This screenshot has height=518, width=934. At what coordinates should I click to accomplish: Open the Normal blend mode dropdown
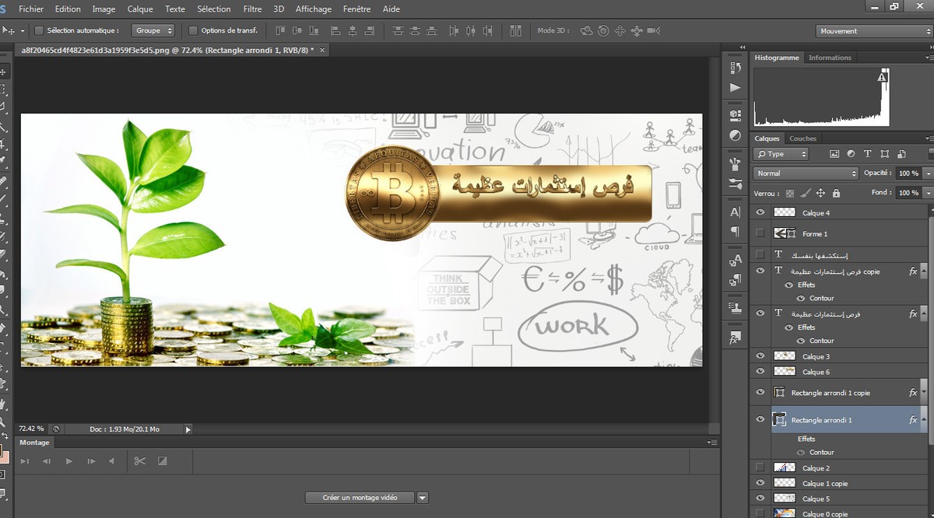coord(806,173)
